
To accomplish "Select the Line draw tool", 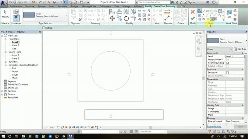I will point(204,11).
